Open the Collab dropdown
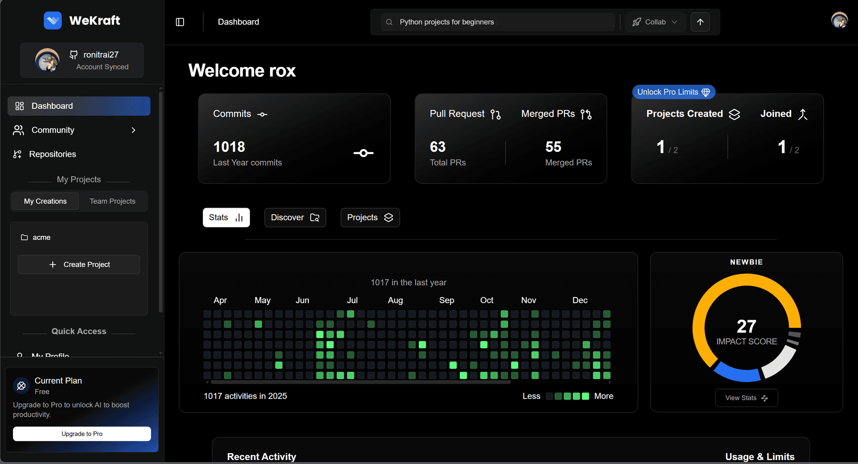This screenshot has width=858, height=464. (x=655, y=22)
